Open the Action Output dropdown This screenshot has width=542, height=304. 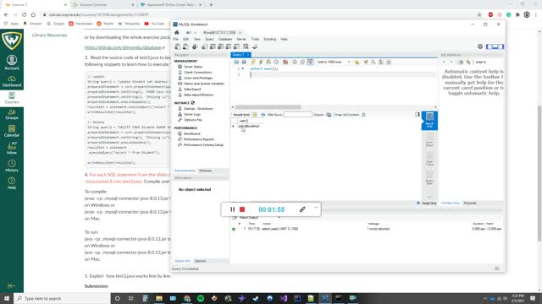point(259,218)
